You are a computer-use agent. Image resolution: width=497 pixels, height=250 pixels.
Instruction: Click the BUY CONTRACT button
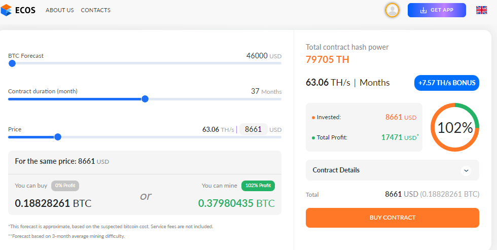[x=393, y=218]
